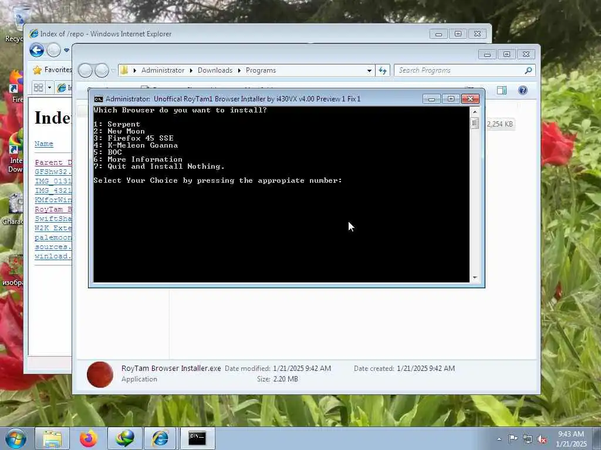Open the winload link
Viewport: 601px width, 450px height.
pos(53,257)
